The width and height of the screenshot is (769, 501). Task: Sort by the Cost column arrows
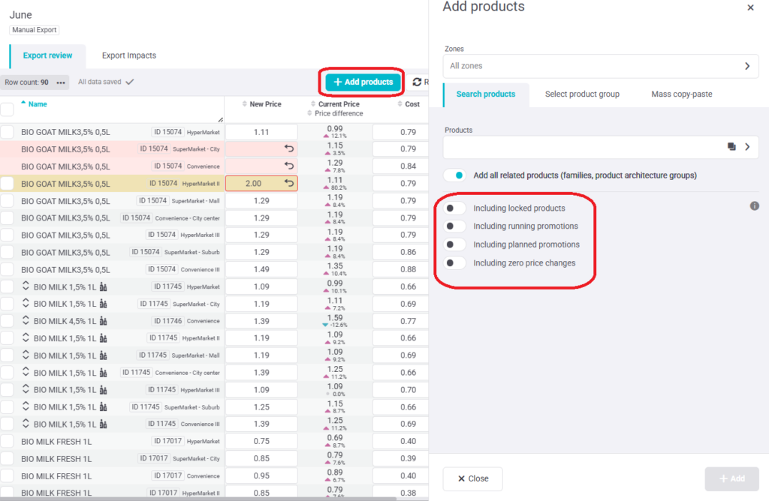coord(400,103)
